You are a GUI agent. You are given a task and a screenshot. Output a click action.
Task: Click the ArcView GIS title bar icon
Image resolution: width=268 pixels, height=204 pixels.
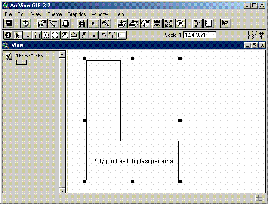point(6,6)
